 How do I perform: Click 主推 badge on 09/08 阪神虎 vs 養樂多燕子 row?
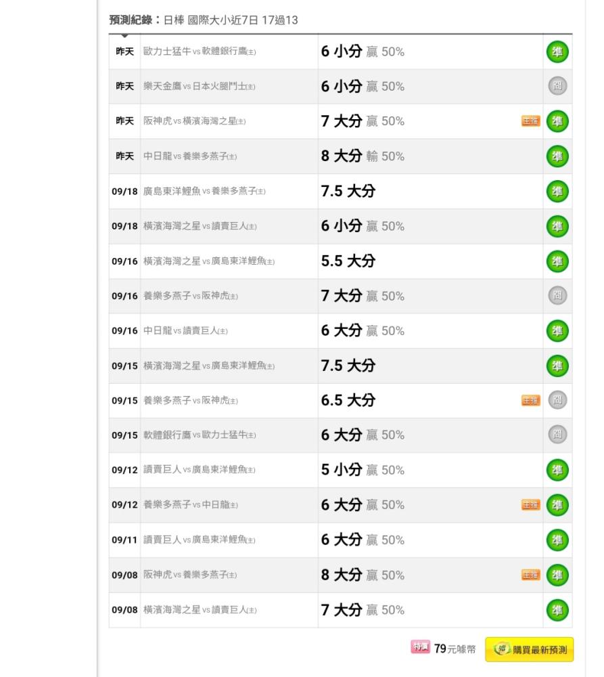(531, 575)
